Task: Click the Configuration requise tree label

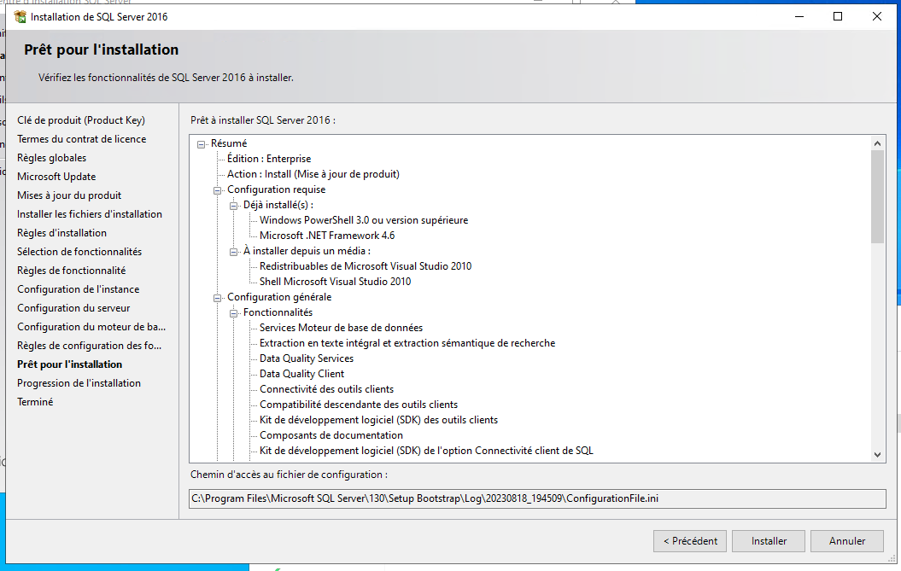Action: (x=277, y=189)
